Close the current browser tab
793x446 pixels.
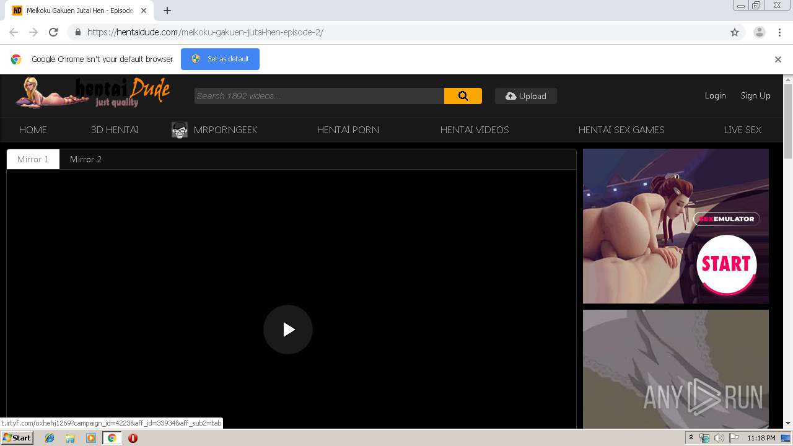(144, 11)
